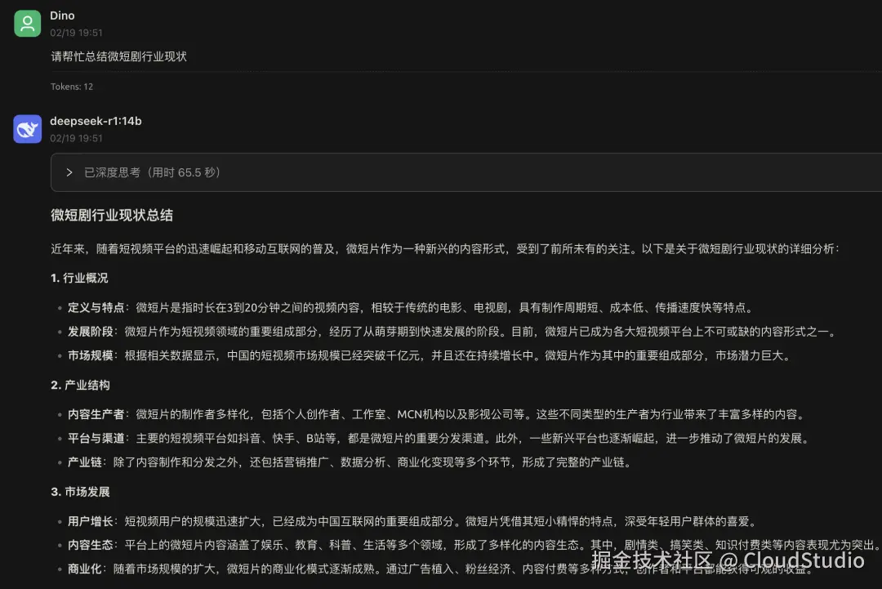
Task: Select the user message 请帮忙总结微短剧行业现状
Action: pyautogui.click(x=118, y=56)
